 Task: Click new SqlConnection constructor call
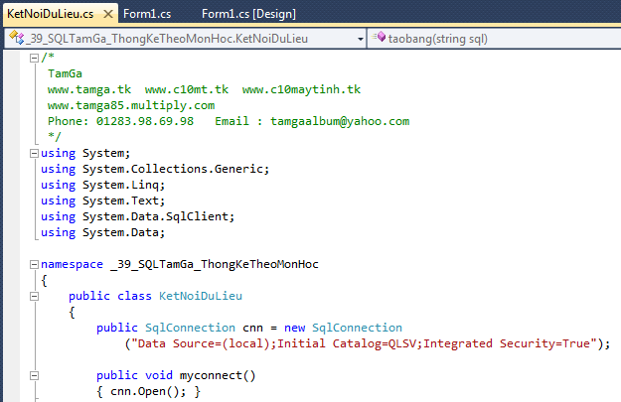click(343, 328)
